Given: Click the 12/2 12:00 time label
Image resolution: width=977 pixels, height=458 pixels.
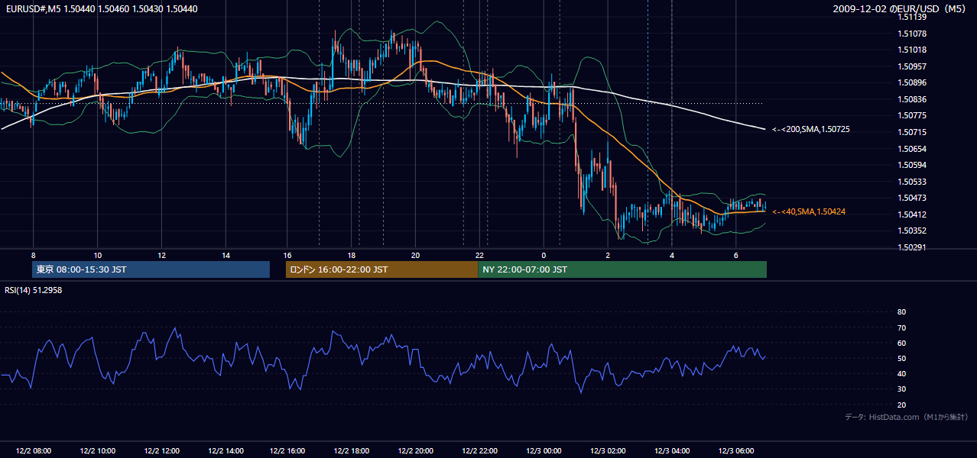Looking at the screenshot, I should (161, 451).
